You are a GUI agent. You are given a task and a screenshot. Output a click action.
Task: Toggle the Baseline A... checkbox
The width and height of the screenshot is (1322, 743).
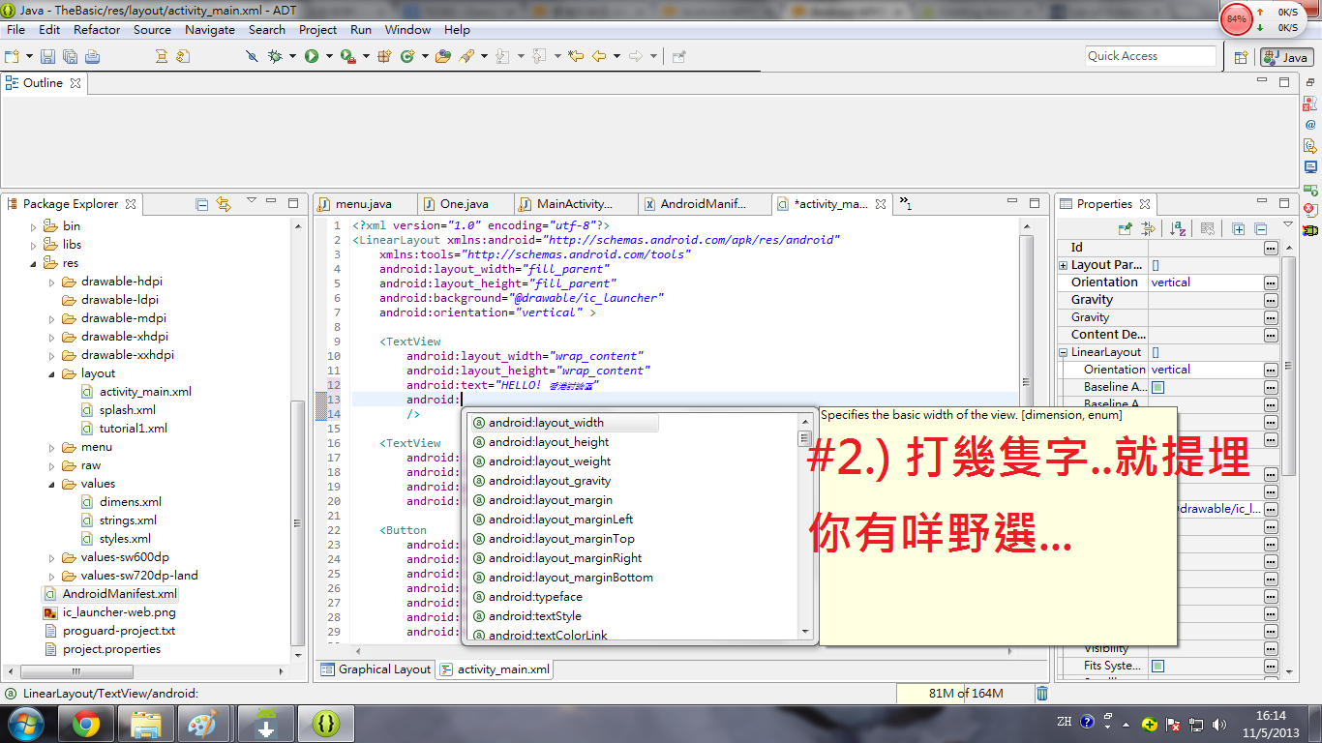tap(1157, 387)
